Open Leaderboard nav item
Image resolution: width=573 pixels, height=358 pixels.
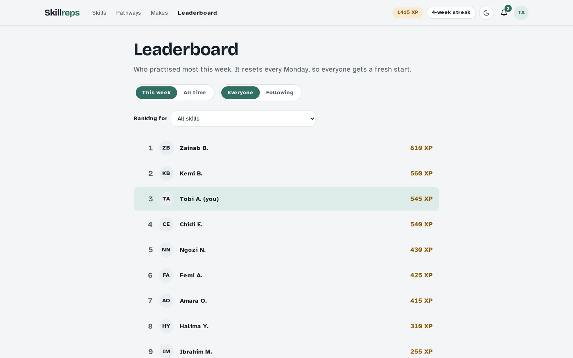coord(197,13)
